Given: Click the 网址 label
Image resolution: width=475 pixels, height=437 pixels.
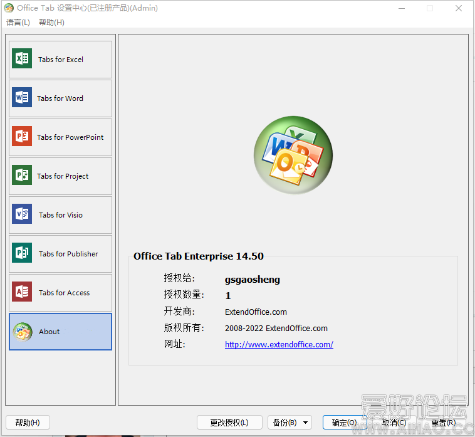Looking at the screenshot, I should pos(174,344).
